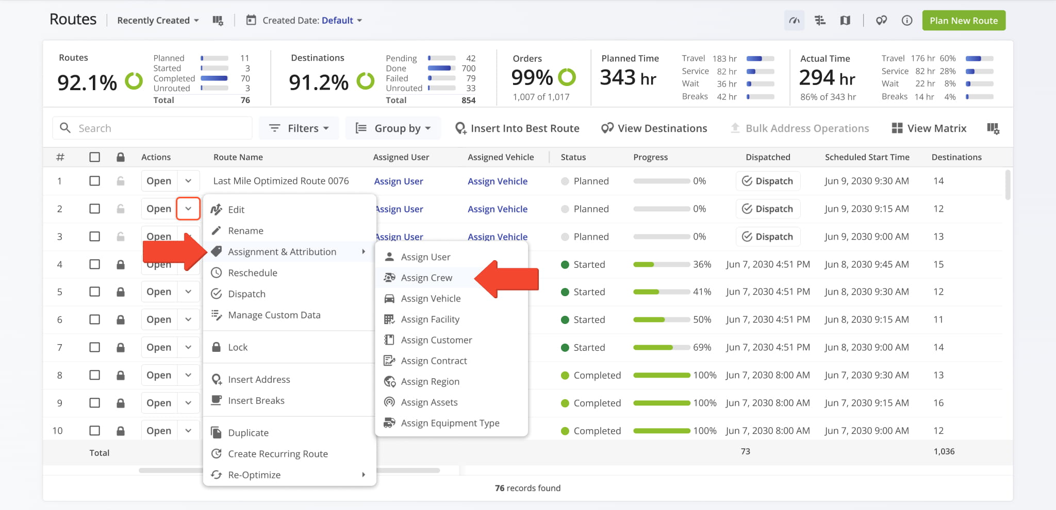Check the checkbox for row 4

click(x=94, y=264)
